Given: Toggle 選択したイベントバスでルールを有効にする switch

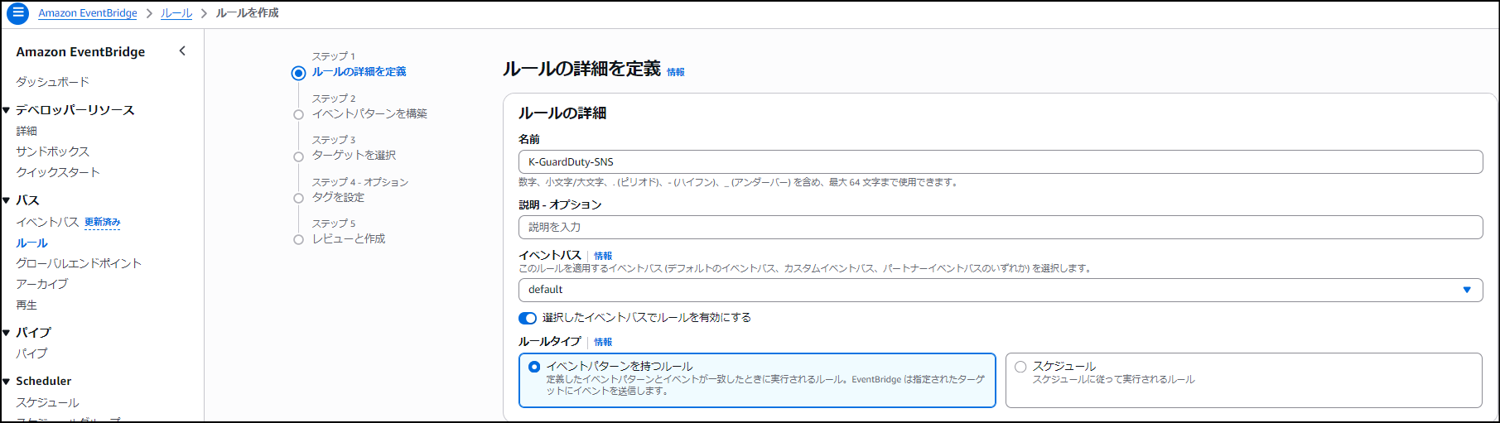Looking at the screenshot, I should coord(528,318).
